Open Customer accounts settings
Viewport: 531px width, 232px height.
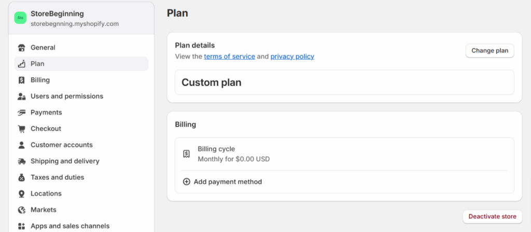[61, 145]
